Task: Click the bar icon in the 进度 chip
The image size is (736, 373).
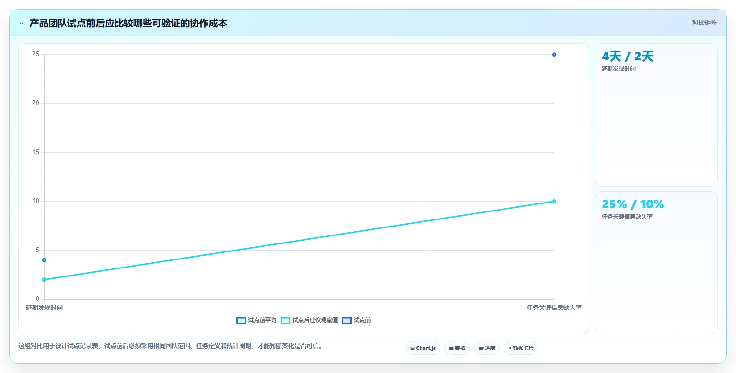Action: click(x=481, y=349)
